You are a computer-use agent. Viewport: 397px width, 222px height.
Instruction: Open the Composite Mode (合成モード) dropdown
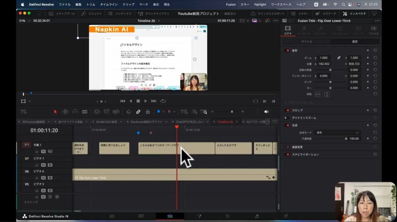[x=337, y=133]
